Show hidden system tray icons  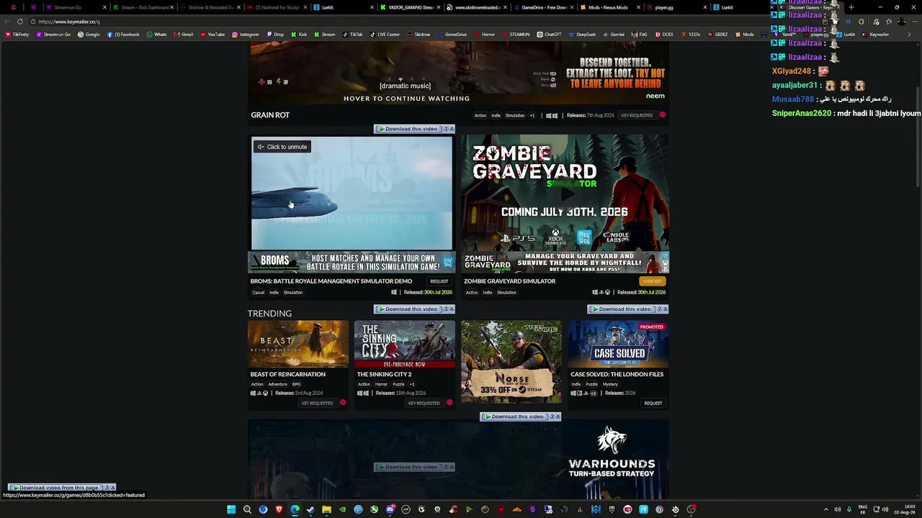coord(826,509)
